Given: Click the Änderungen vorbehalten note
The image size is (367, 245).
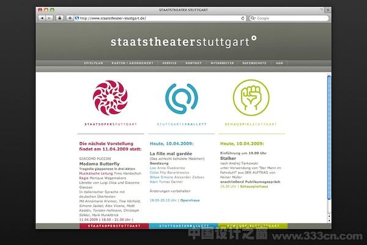Looking at the screenshot, I should pos(170,191).
